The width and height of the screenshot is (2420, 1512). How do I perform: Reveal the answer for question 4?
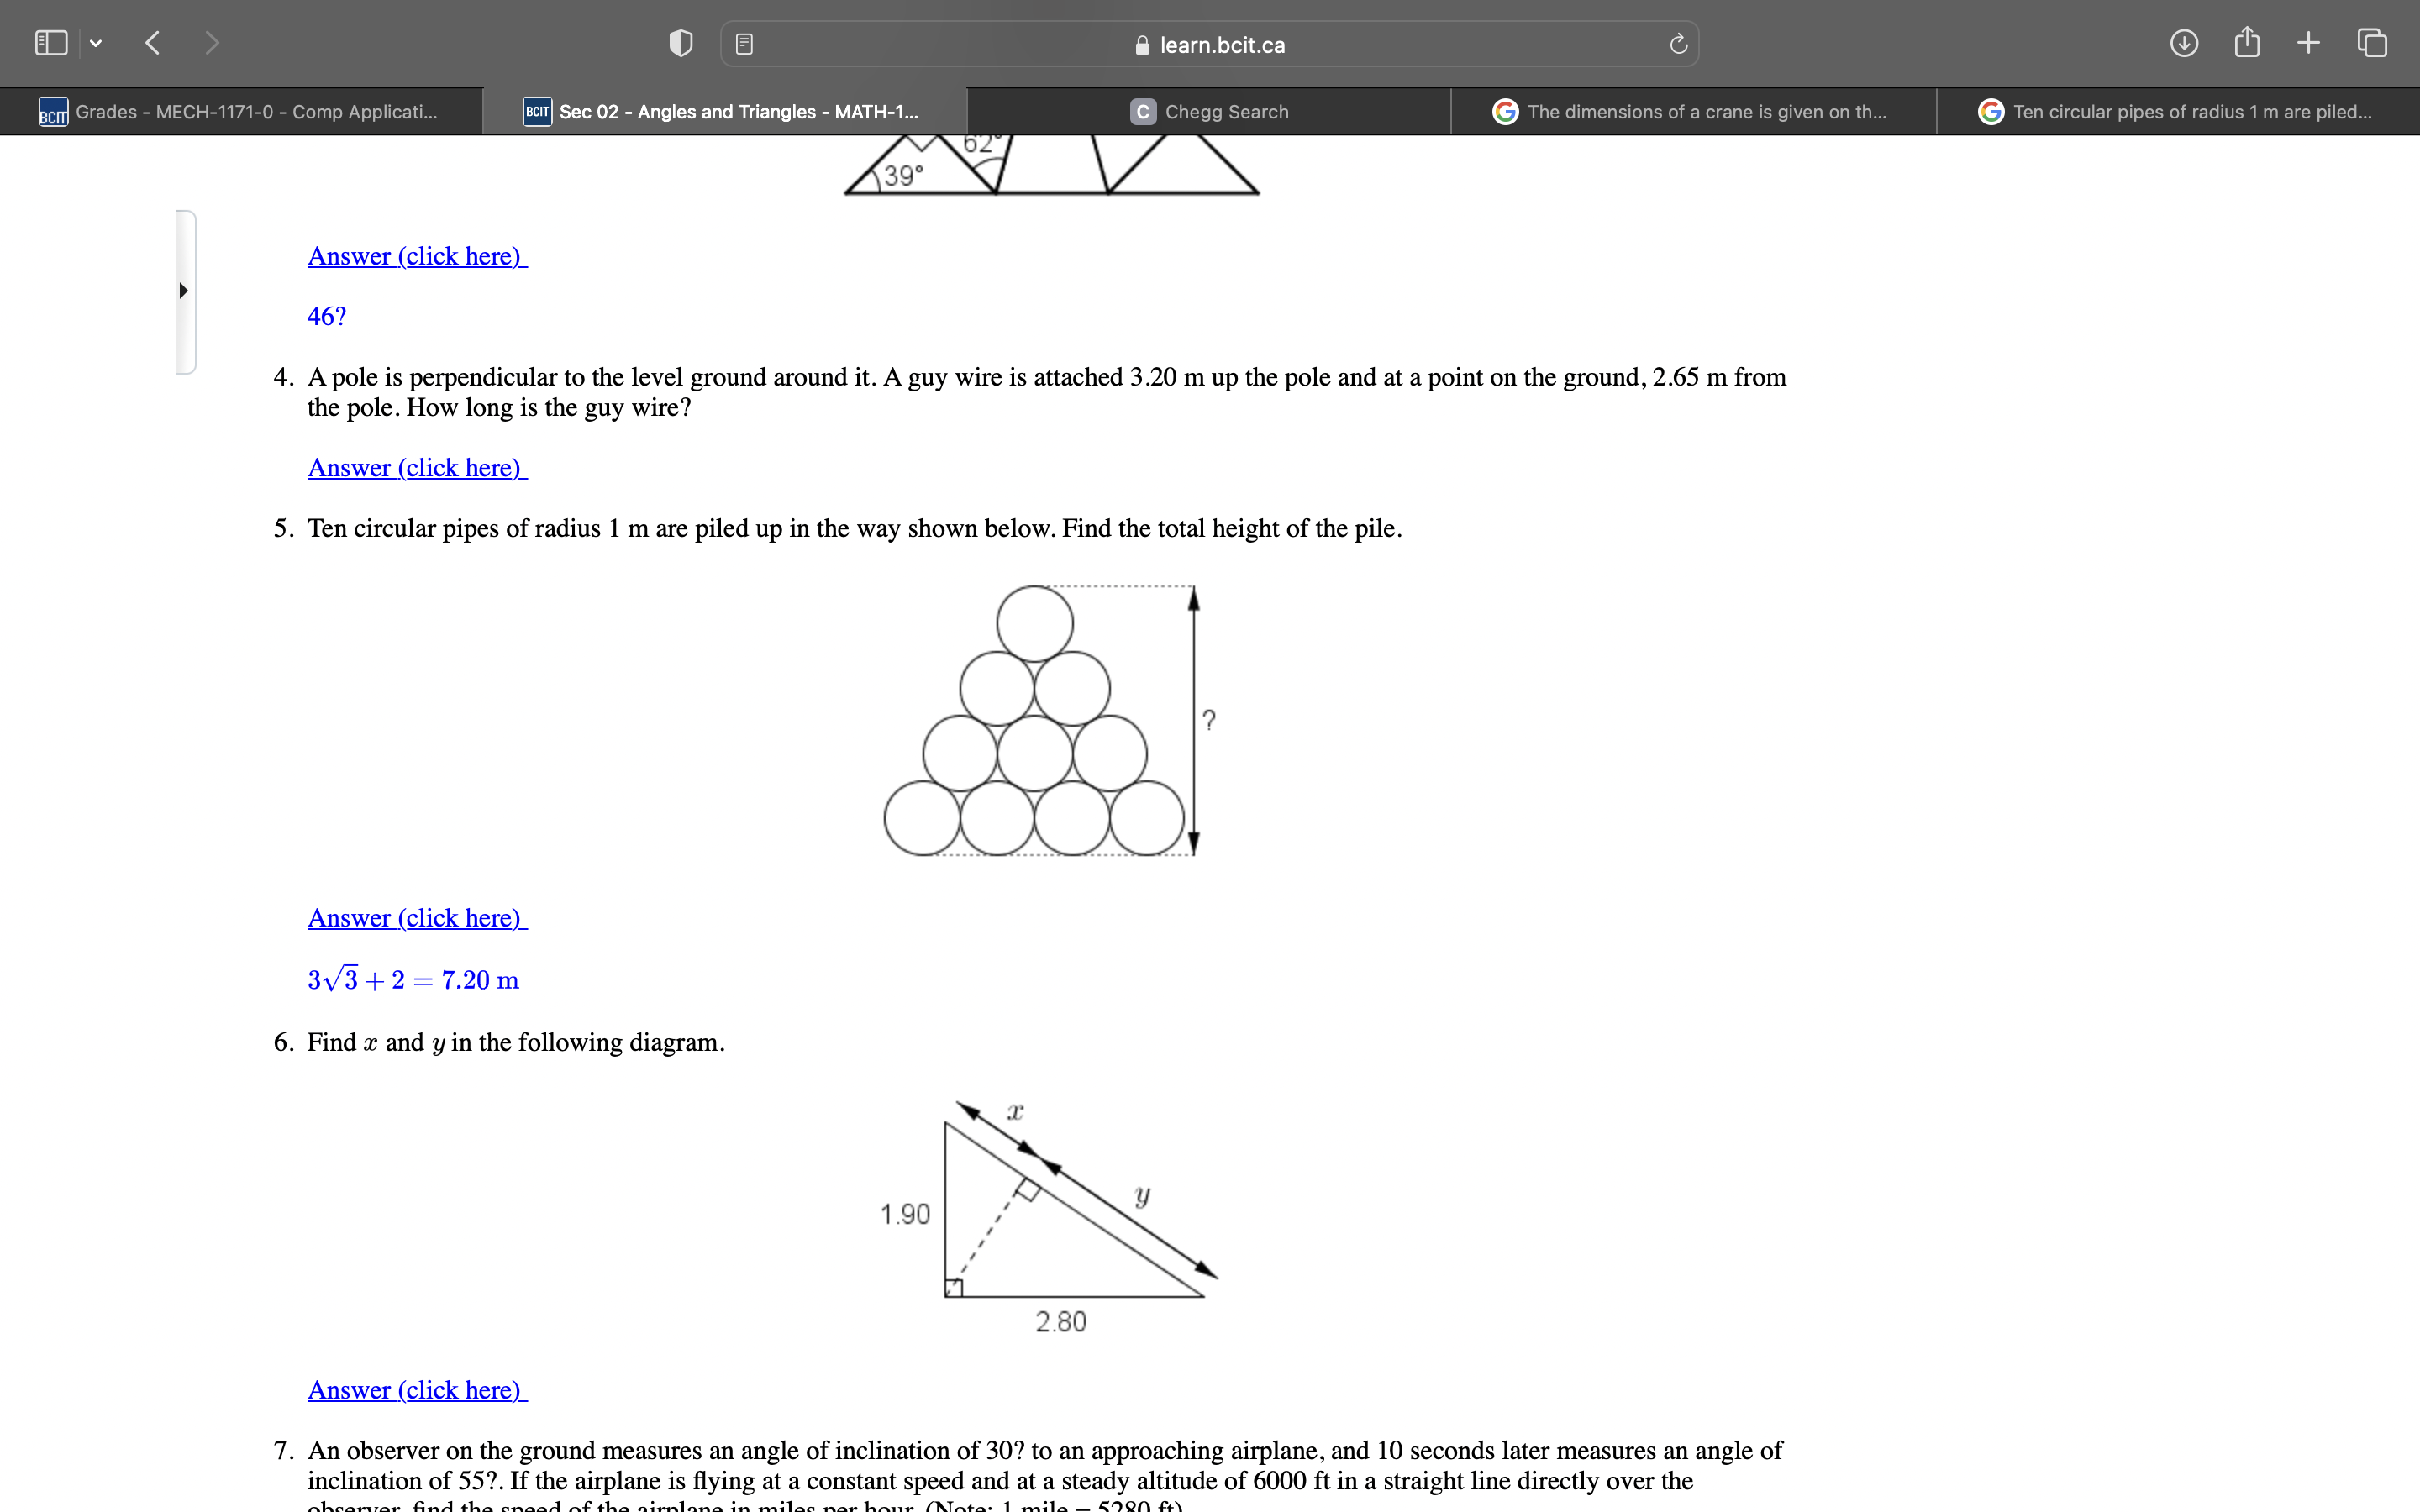click(417, 468)
